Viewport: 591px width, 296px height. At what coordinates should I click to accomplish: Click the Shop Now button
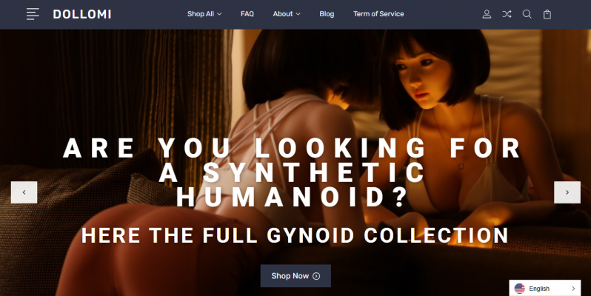[295, 276]
